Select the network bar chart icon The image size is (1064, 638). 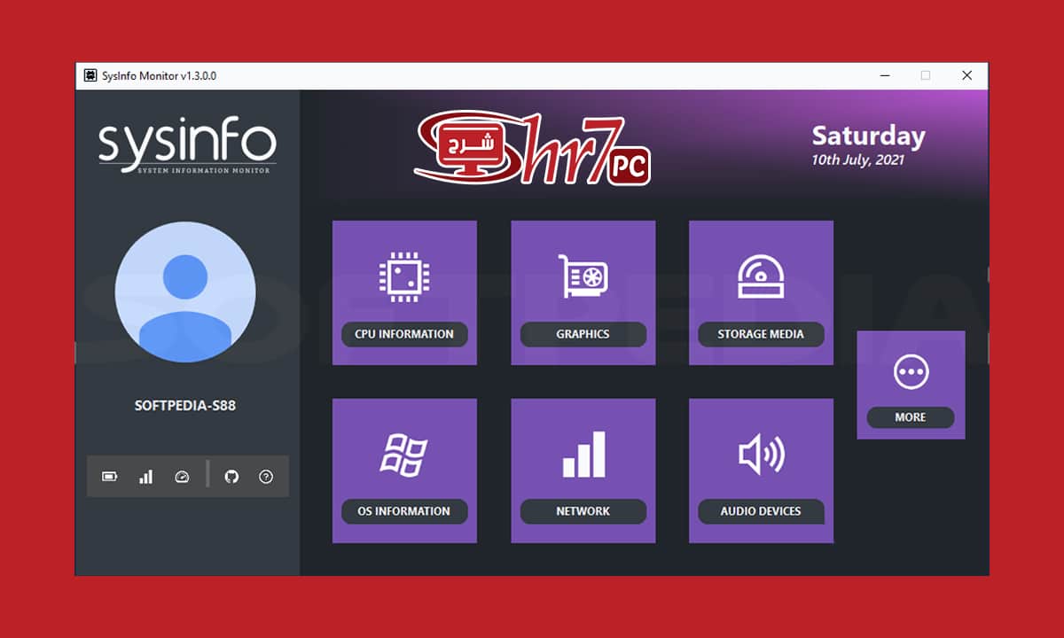pos(583,455)
